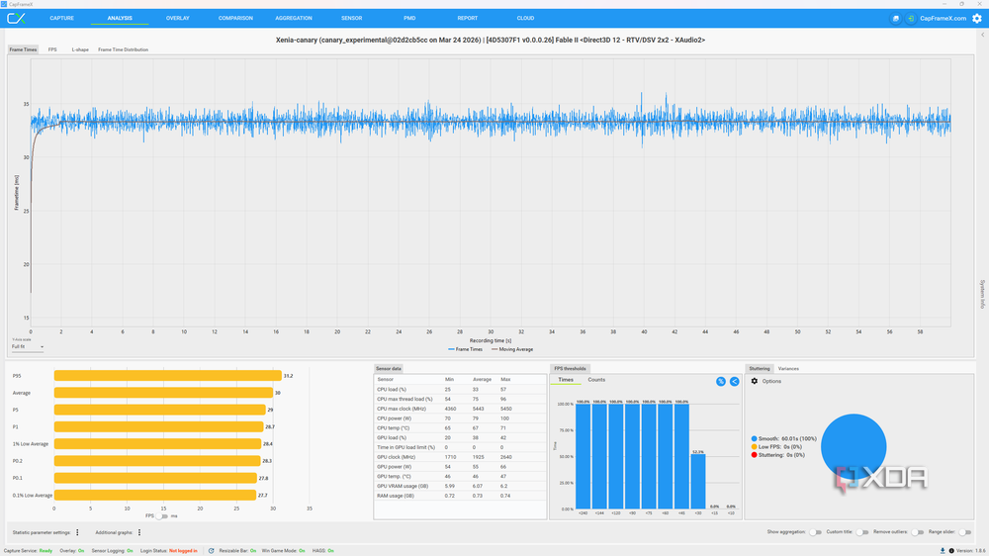Click the Moving Average legend entry
Viewport: 989px width, 556px height.
coord(512,349)
